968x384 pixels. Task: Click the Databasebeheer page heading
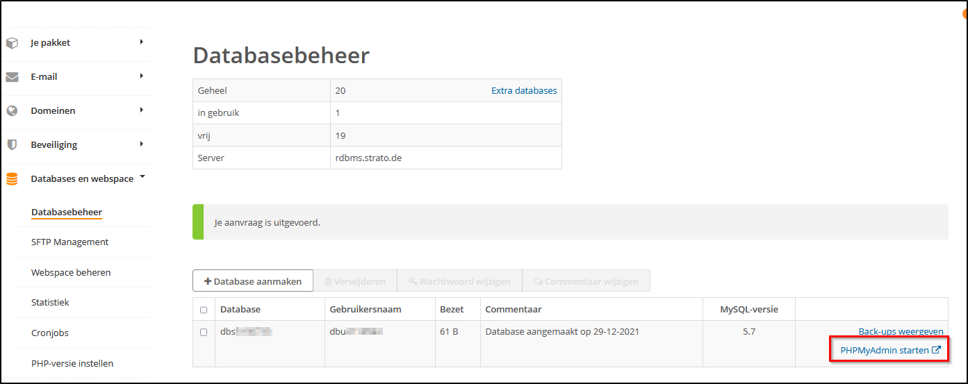281,56
